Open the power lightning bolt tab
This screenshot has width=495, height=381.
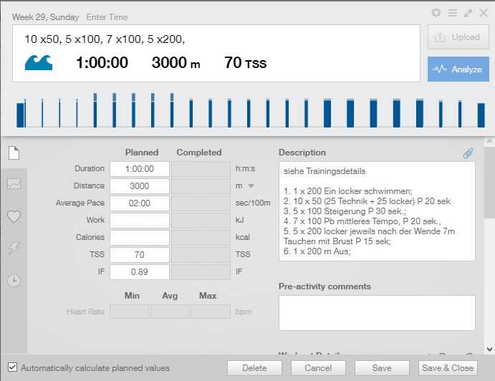(x=14, y=248)
